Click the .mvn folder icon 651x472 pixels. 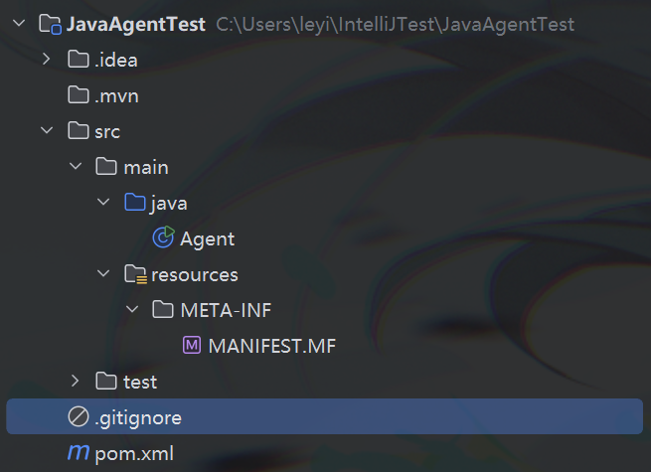coord(78,95)
